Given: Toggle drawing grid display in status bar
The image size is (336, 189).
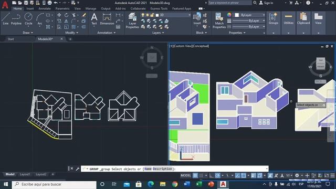Looking at the screenshot, I should [x=195, y=175].
